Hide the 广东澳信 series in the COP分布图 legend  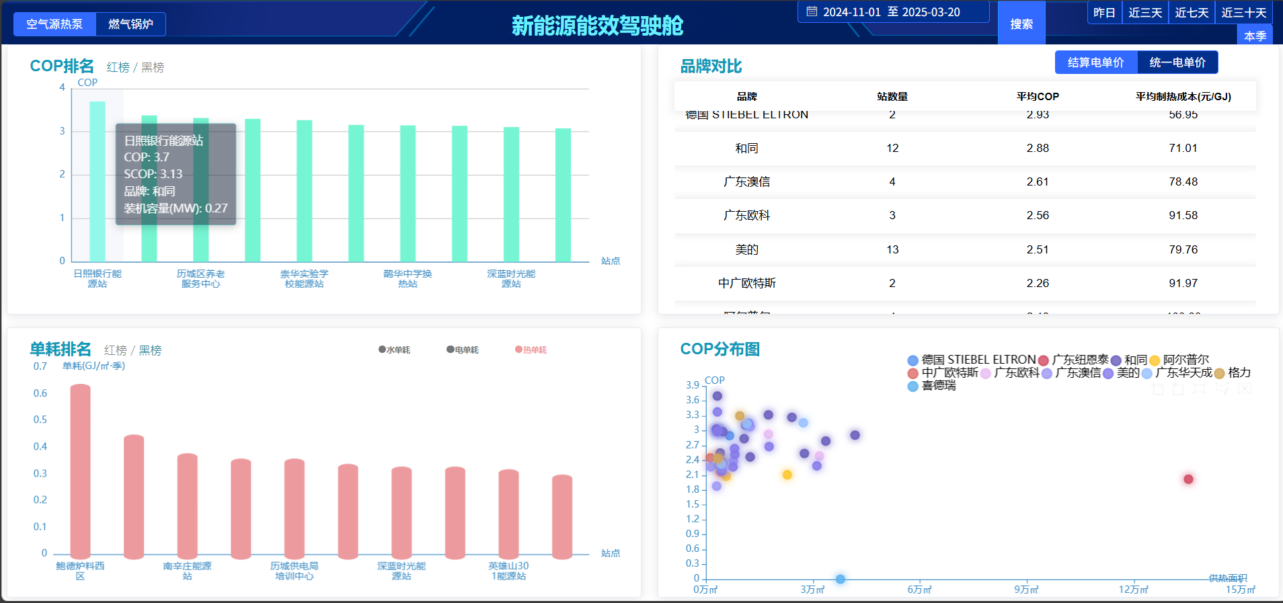point(1071,372)
